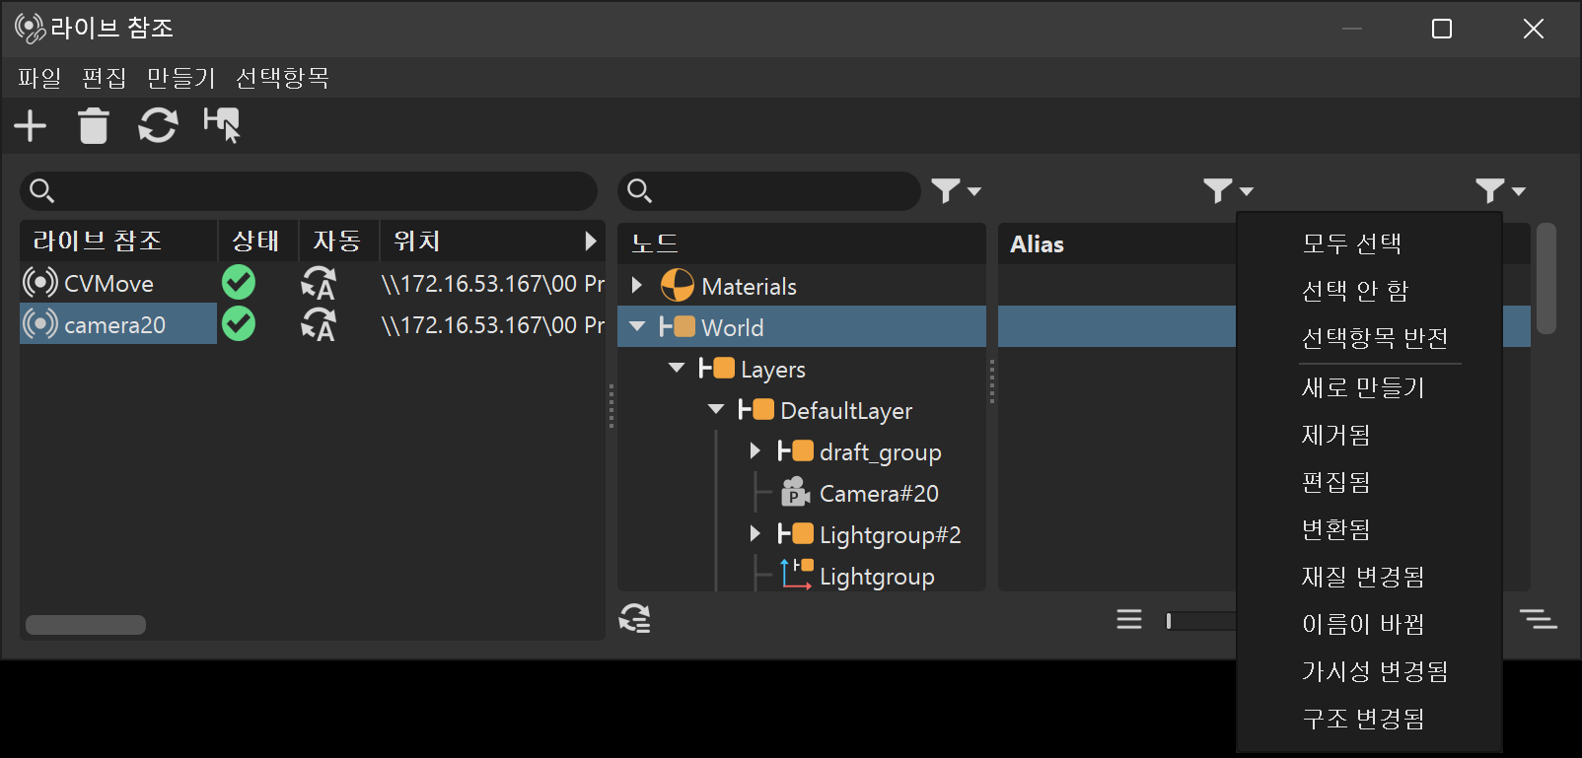The height and width of the screenshot is (758, 1582).
Task: Choose 모두 선택 from the filter menu
Action: coord(1351,243)
